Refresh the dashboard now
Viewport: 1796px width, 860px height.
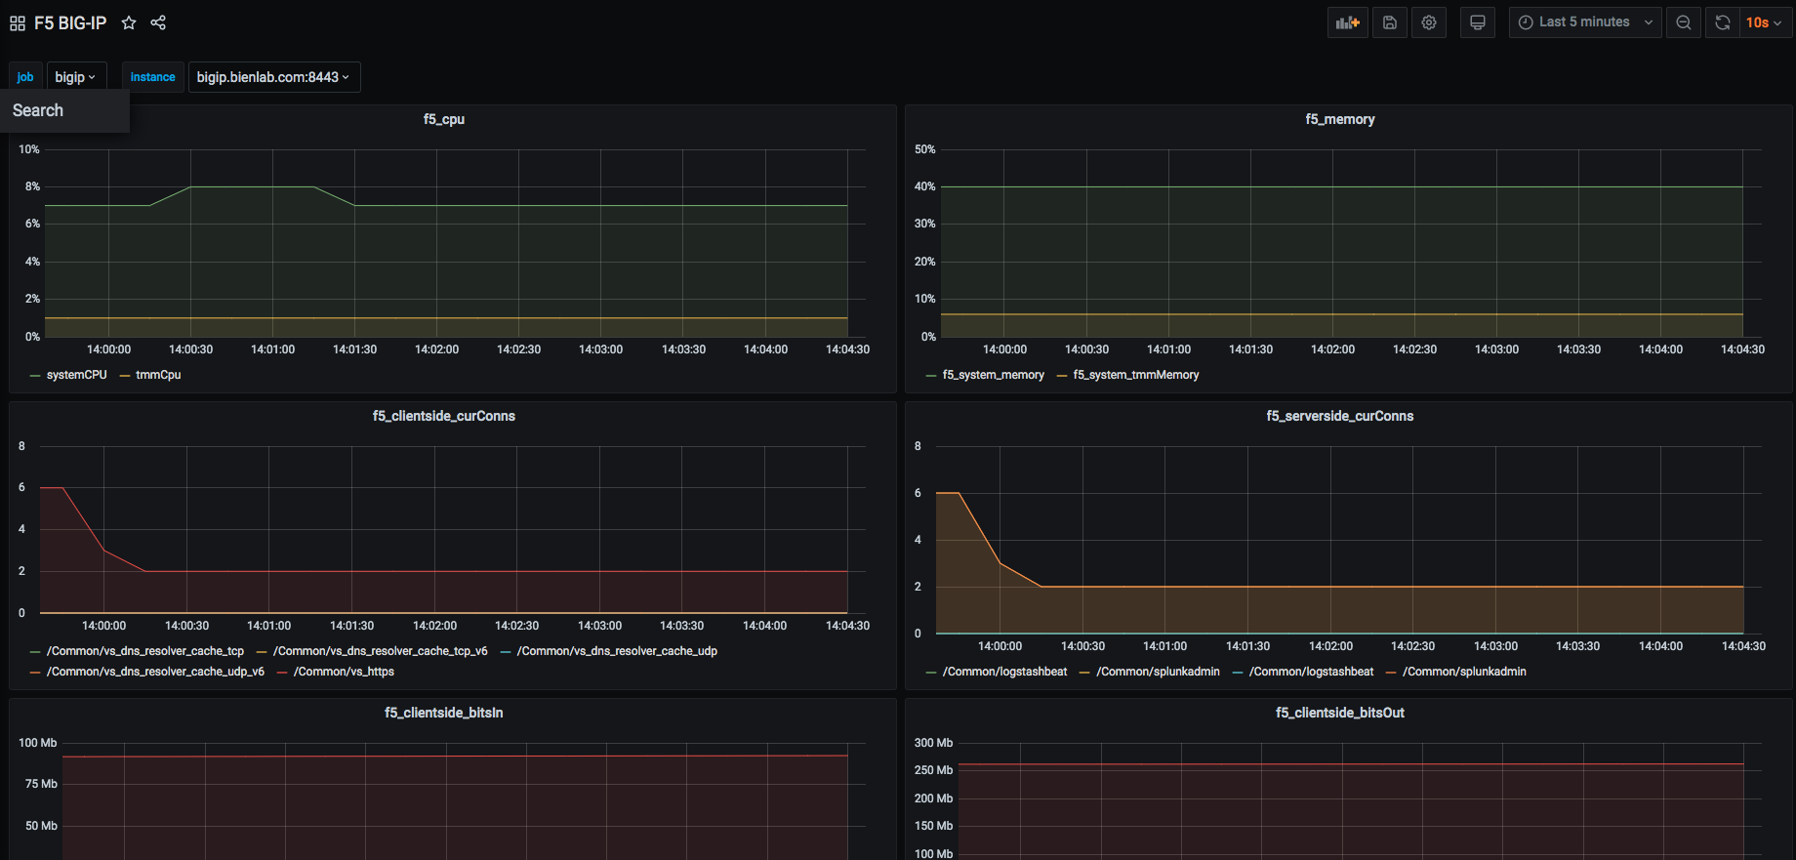pos(1723,22)
